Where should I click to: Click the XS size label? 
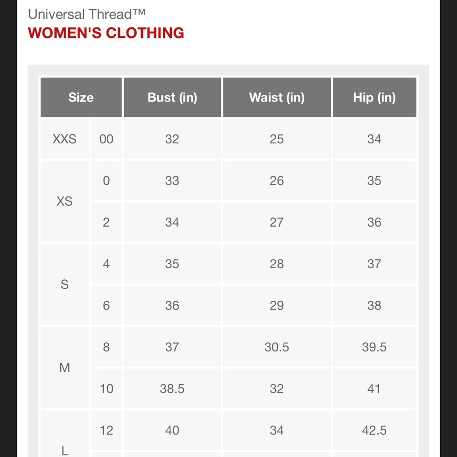coord(64,201)
